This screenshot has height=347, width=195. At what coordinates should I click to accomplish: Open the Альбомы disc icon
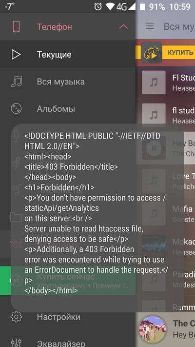tap(16, 109)
